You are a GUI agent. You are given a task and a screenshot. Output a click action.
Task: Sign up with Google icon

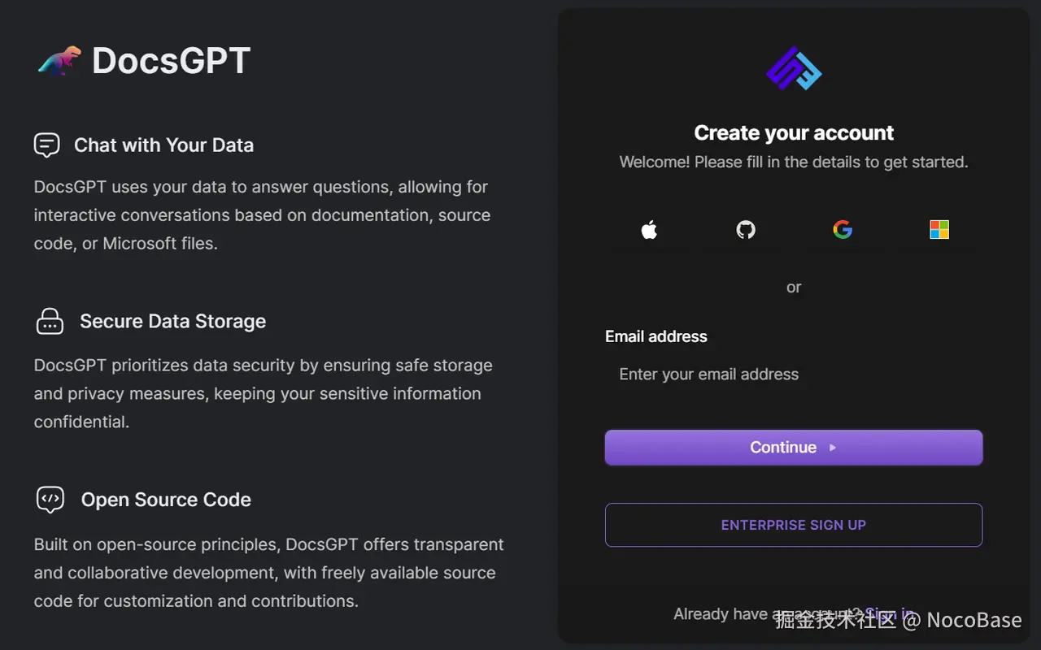pyautogui.click(x=843, y=230)
